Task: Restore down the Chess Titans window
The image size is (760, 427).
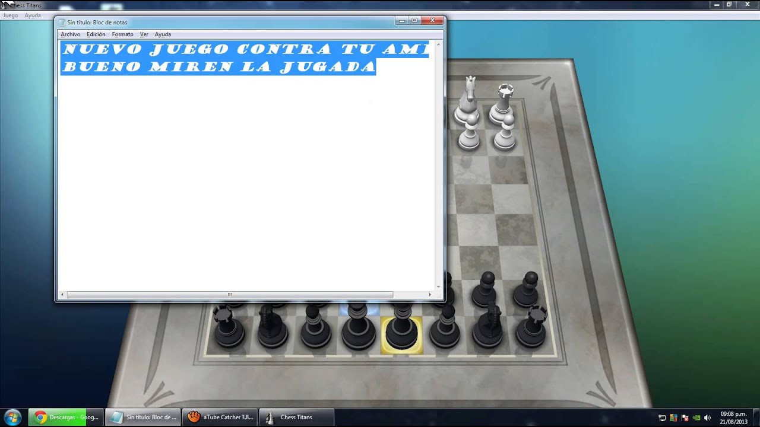Action: pyautogui.click(x=729, y=4)
